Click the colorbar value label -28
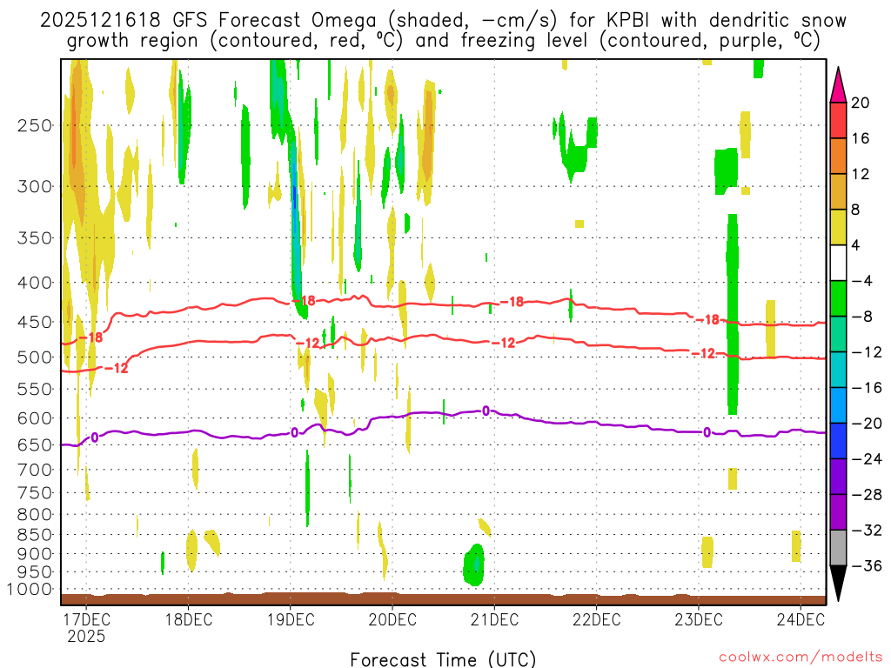Image resolution: width=891 pixels, height=668 pixels. click(867, 495)
